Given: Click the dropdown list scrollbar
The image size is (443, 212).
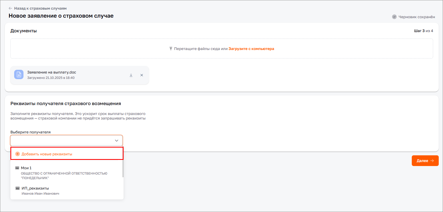Looking at the screenshot, I should click(123, 168).
